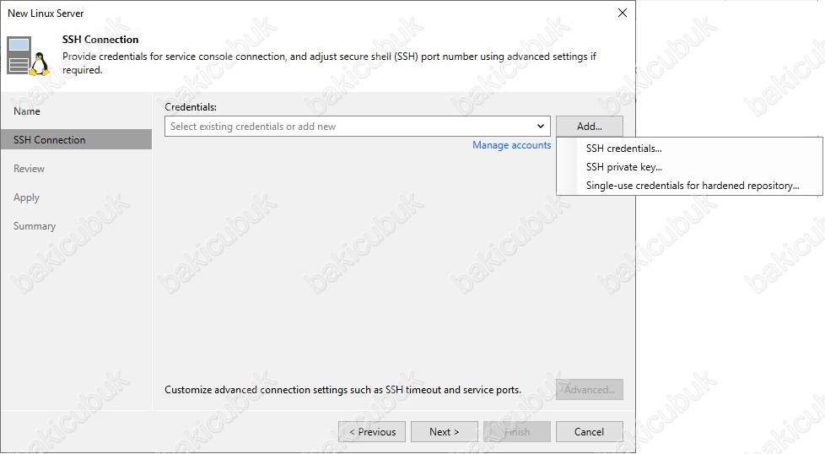Go back with the Previous button

coord(372,431)
